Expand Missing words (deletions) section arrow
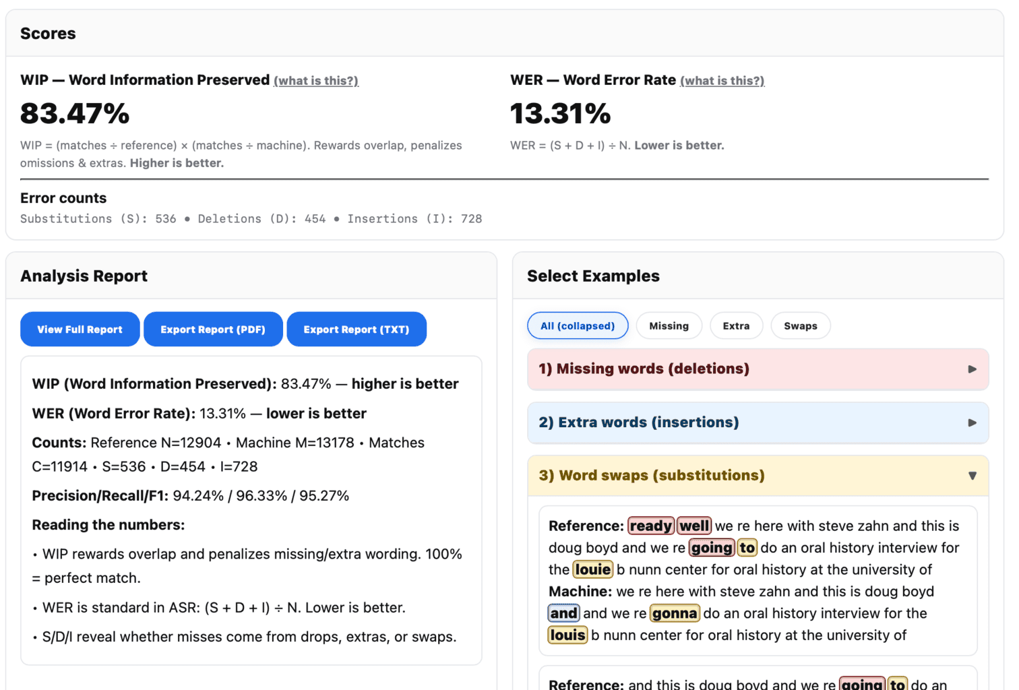Screen dimensions: 1019x690 click(972, 369)
